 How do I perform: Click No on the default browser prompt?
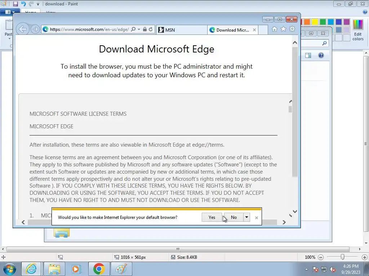point(234,217)
